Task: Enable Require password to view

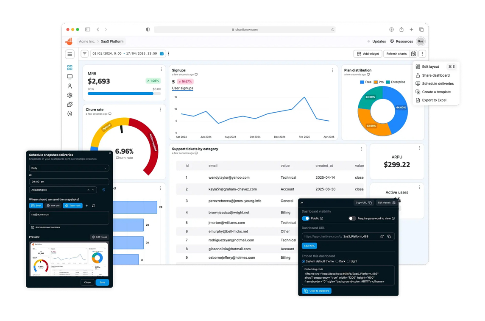Action: pyautogui.click(x=352, y=219)
